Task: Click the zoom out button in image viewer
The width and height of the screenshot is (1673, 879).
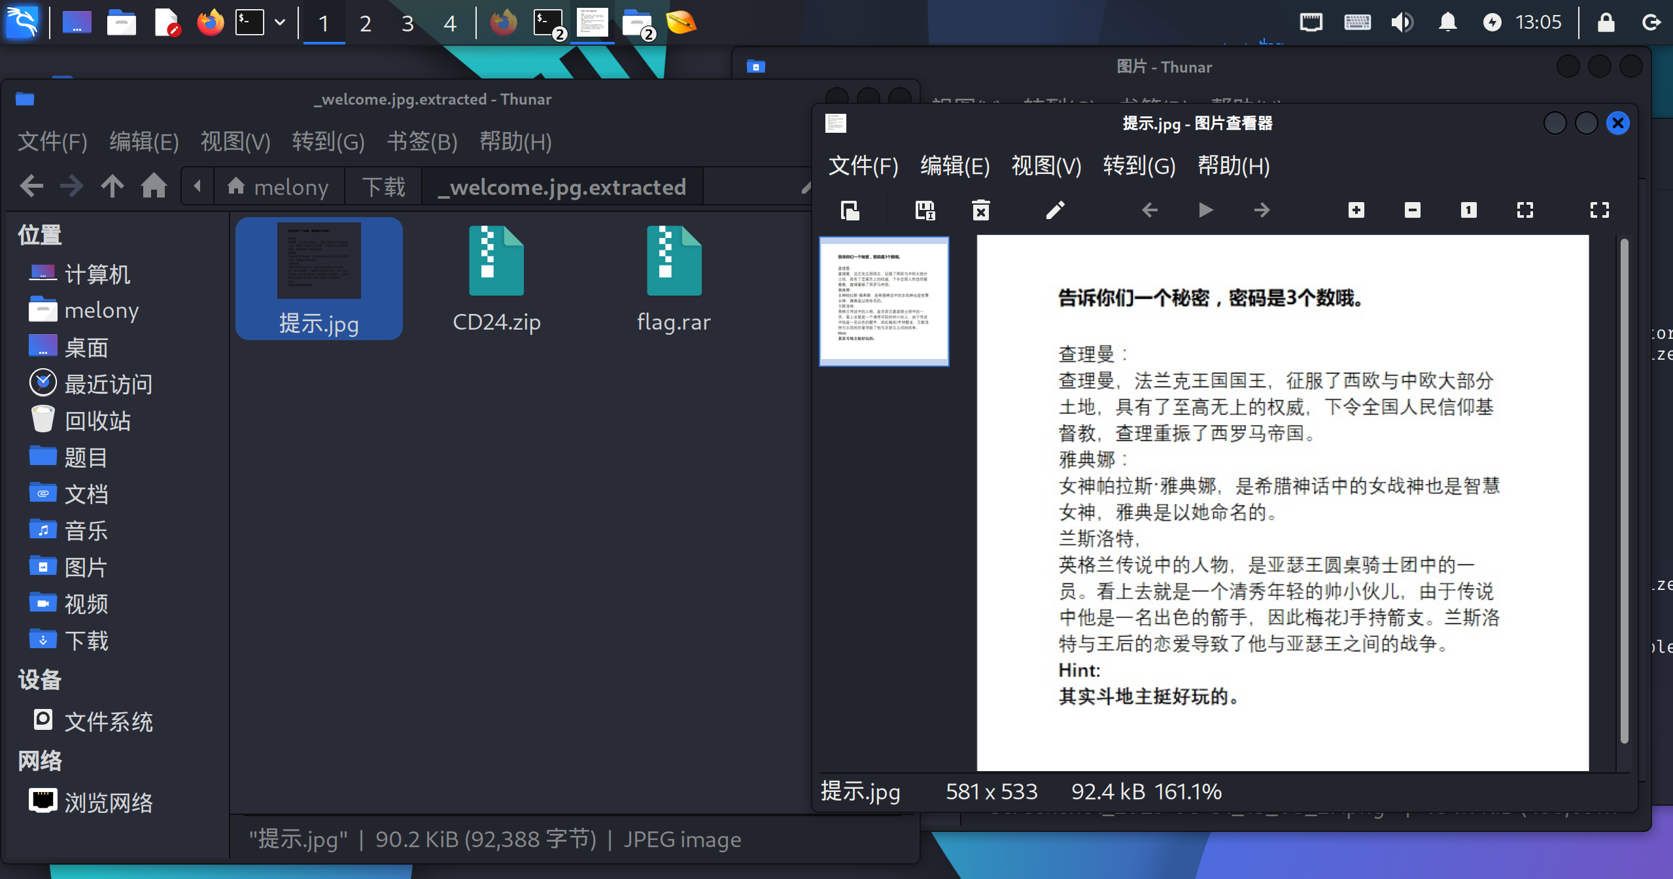Action: [x=1412, y=210]
